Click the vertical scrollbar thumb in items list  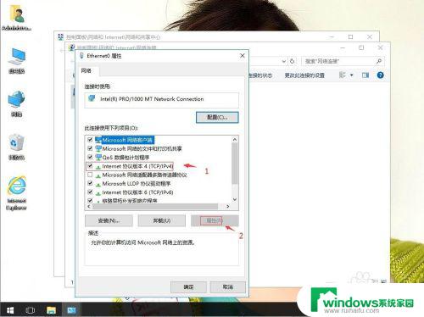(x=235, y=163)
